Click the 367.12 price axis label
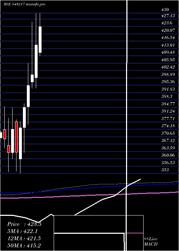Screen dimensions: 179x251 pos(168,141)
